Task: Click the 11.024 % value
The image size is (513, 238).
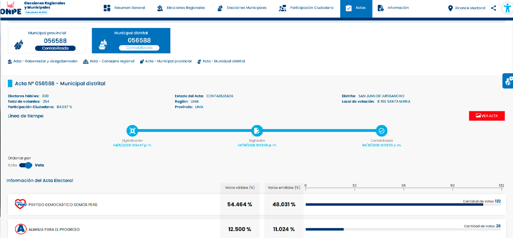Action: [284, 229]
